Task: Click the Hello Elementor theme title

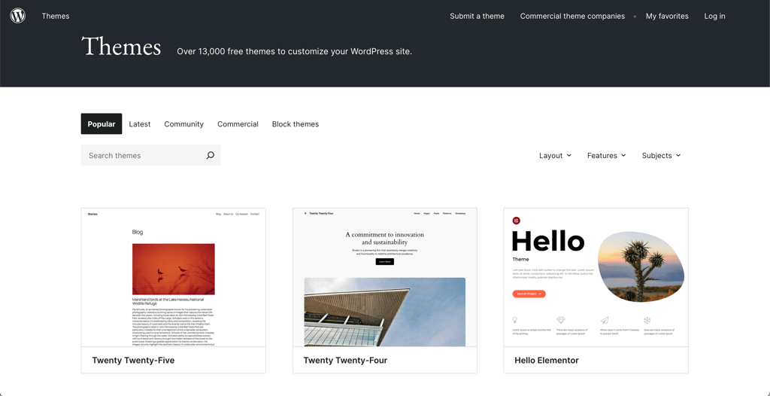Action: click(547, 361)
